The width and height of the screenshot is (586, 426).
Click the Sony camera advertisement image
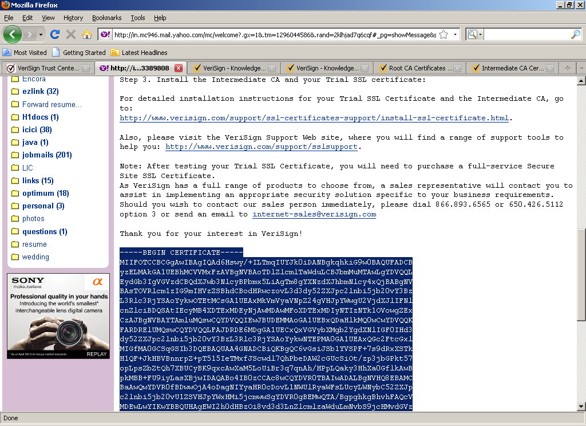pos(58,316)
